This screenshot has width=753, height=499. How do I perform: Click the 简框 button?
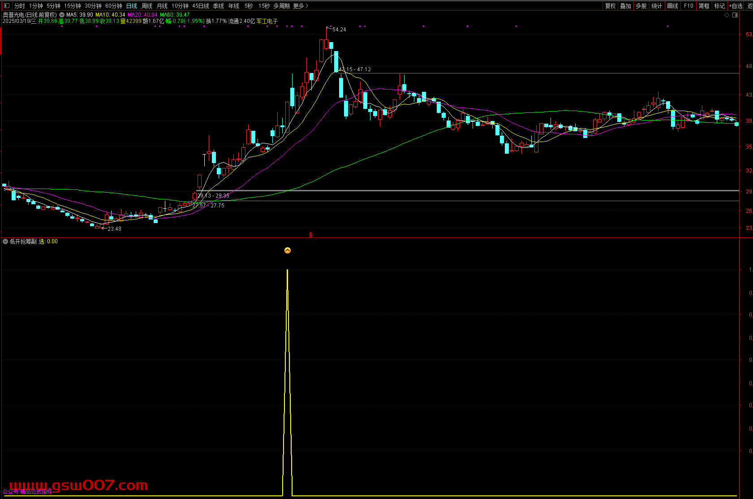pyautogui.click(x=704, y=6)
